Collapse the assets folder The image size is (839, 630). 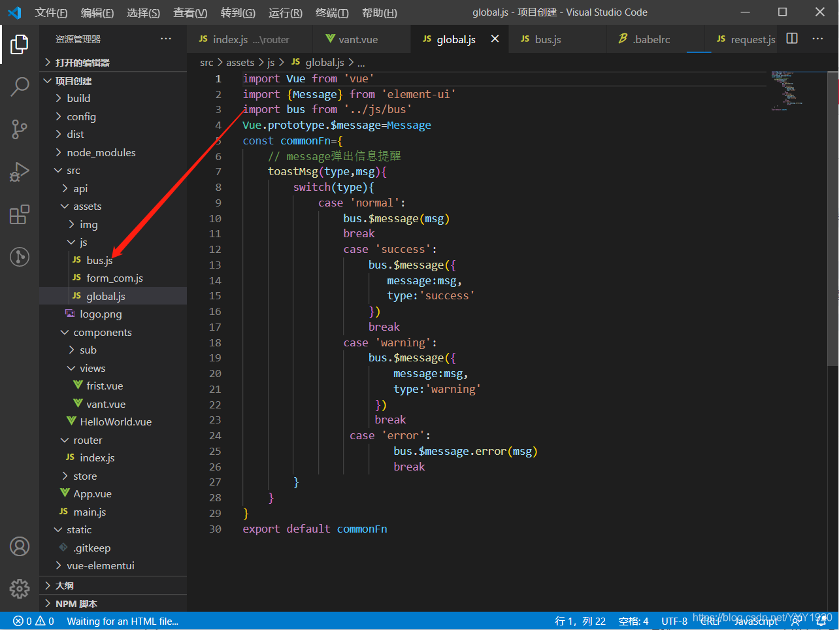click(113, 206)
